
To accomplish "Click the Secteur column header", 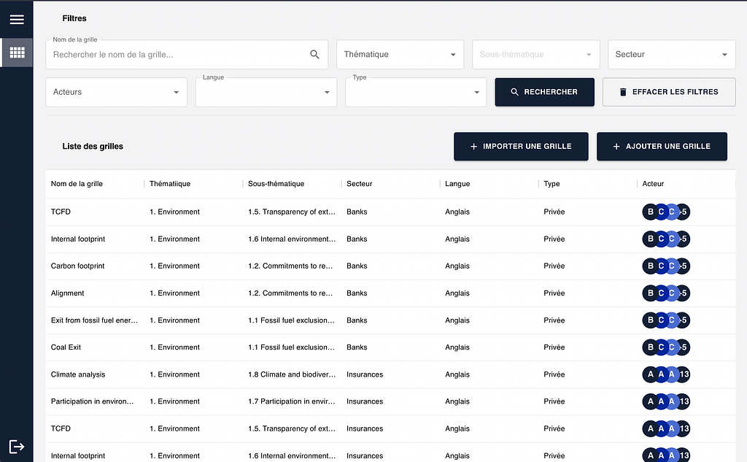I will click(x=359, y=184).
